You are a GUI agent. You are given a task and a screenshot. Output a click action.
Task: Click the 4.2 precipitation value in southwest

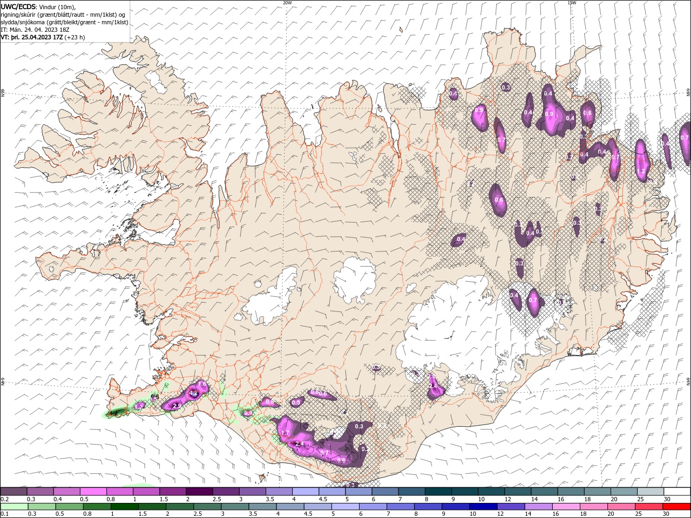tap(194, 394)
